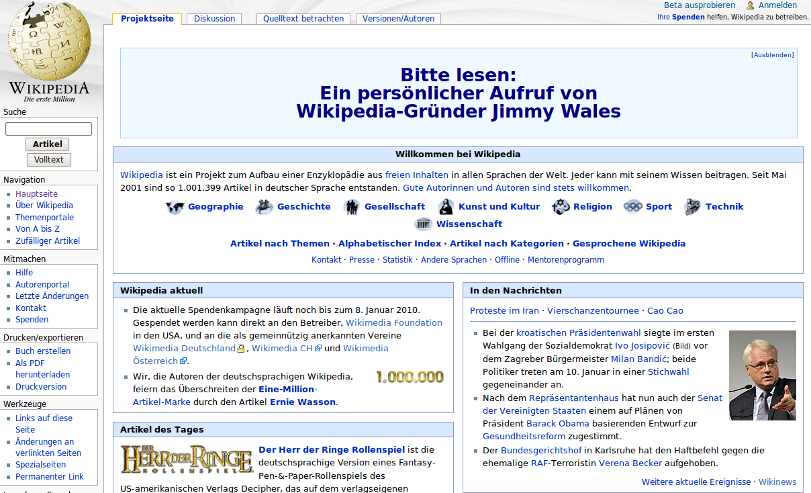Switch to the Projektseite tab
This screenshot has height=493, width=811.
[147, 19]
